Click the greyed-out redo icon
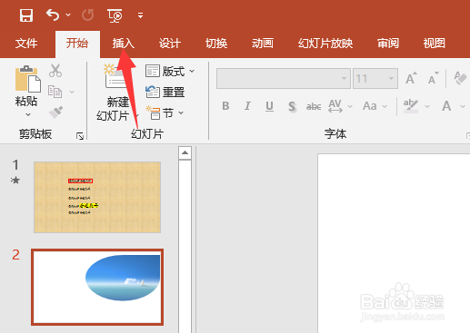 tap(88, 15)
